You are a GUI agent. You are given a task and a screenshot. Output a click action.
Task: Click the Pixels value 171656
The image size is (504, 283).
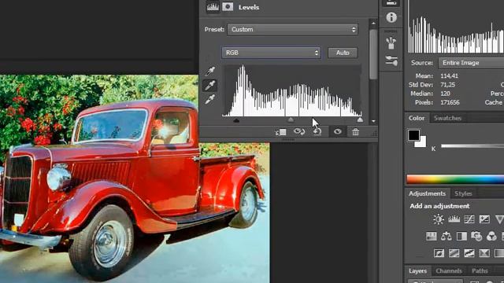point(450,102)
